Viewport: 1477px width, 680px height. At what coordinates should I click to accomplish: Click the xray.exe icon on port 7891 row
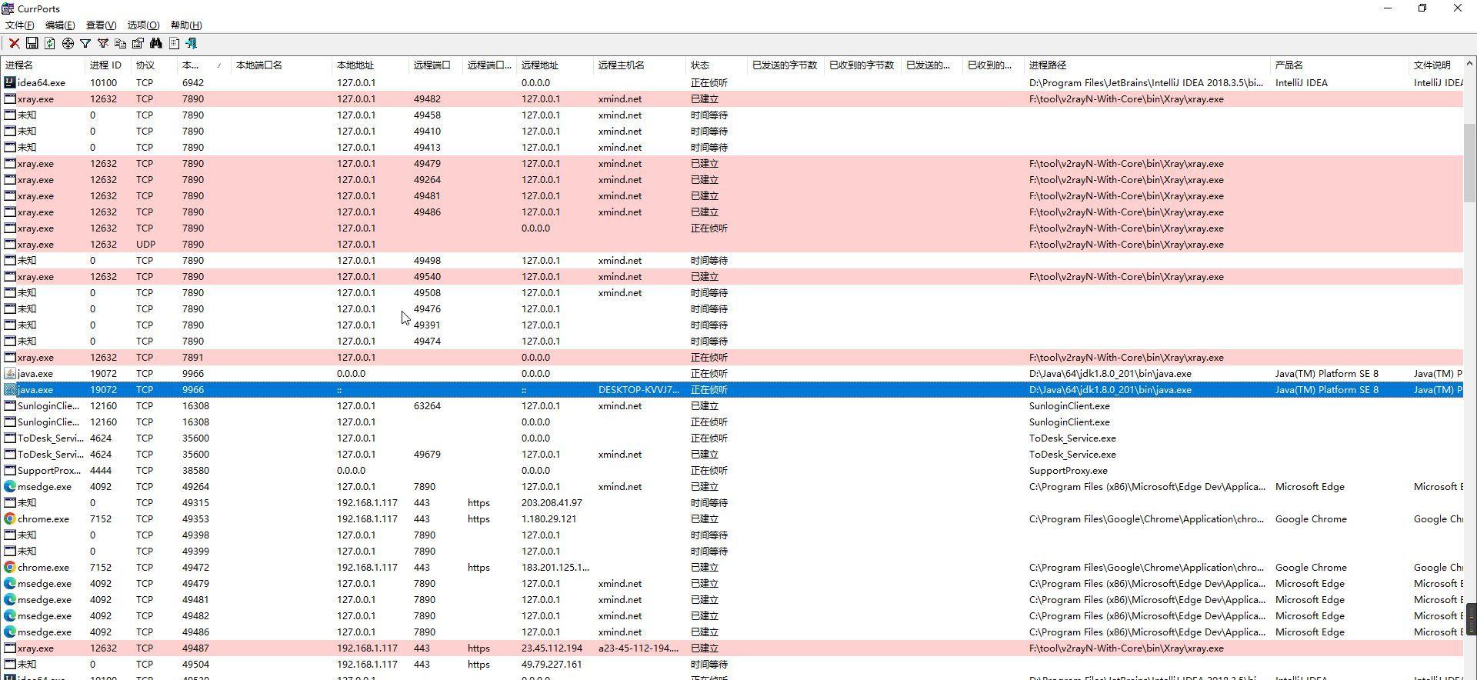10,357
